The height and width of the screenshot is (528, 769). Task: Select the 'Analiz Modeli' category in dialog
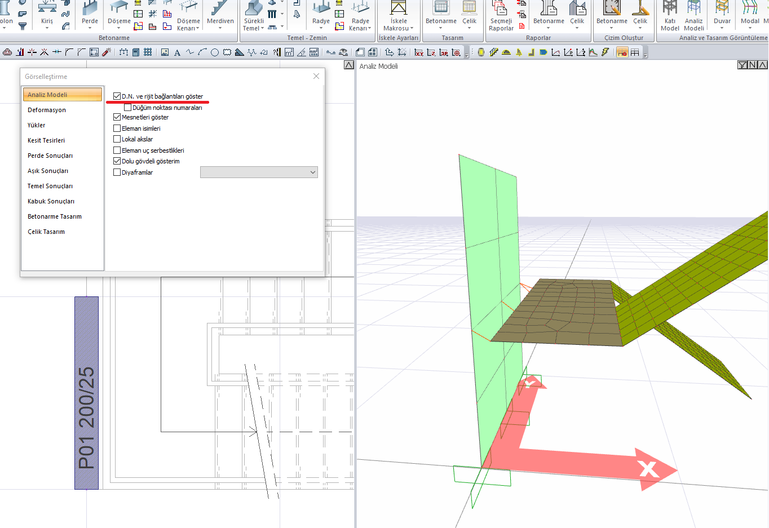coord(63,95)
